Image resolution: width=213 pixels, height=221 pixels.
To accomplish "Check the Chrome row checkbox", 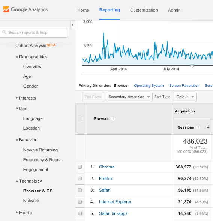I will point(80,167).
